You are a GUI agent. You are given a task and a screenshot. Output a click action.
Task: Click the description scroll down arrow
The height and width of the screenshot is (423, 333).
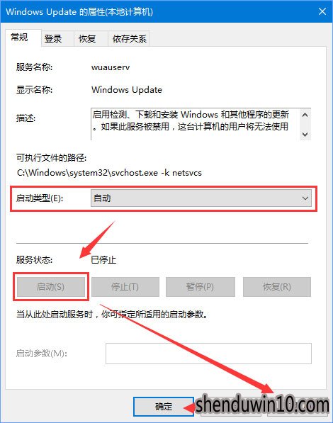(305, 134)
